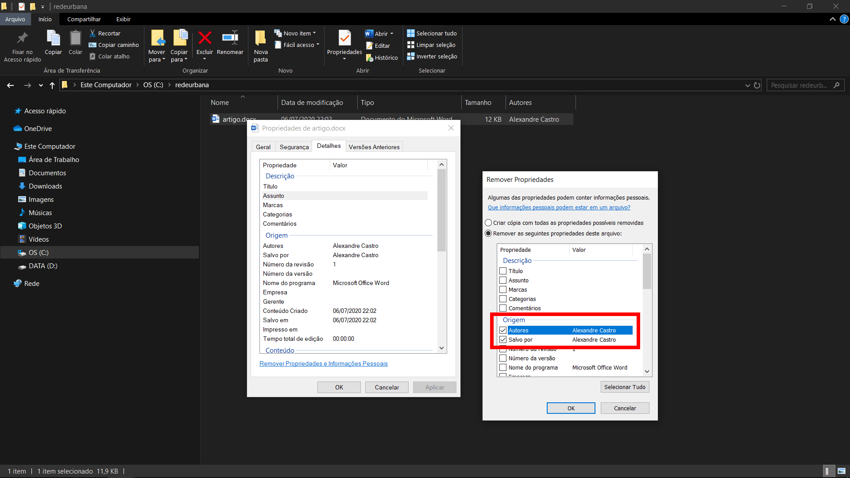Select 'Criar cópia' radio option
This screenshot has height=478, width=850.
click(488, 223)
